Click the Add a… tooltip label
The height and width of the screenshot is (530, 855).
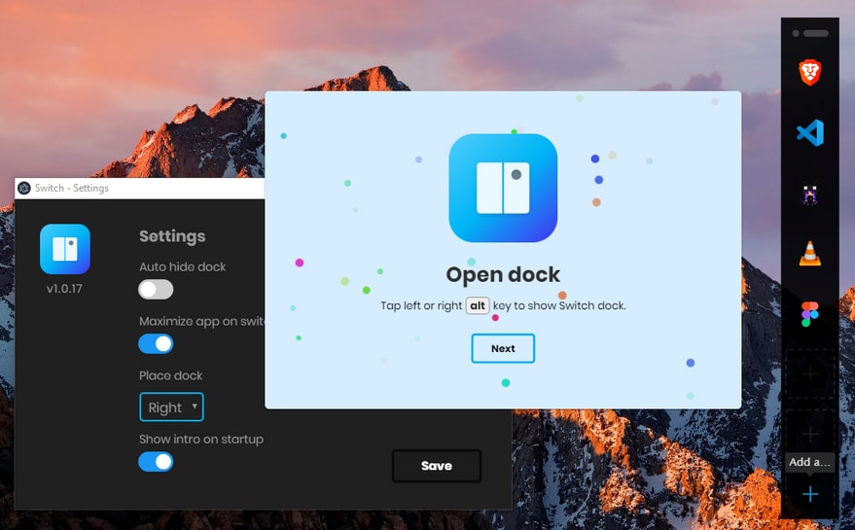(809, 462)
